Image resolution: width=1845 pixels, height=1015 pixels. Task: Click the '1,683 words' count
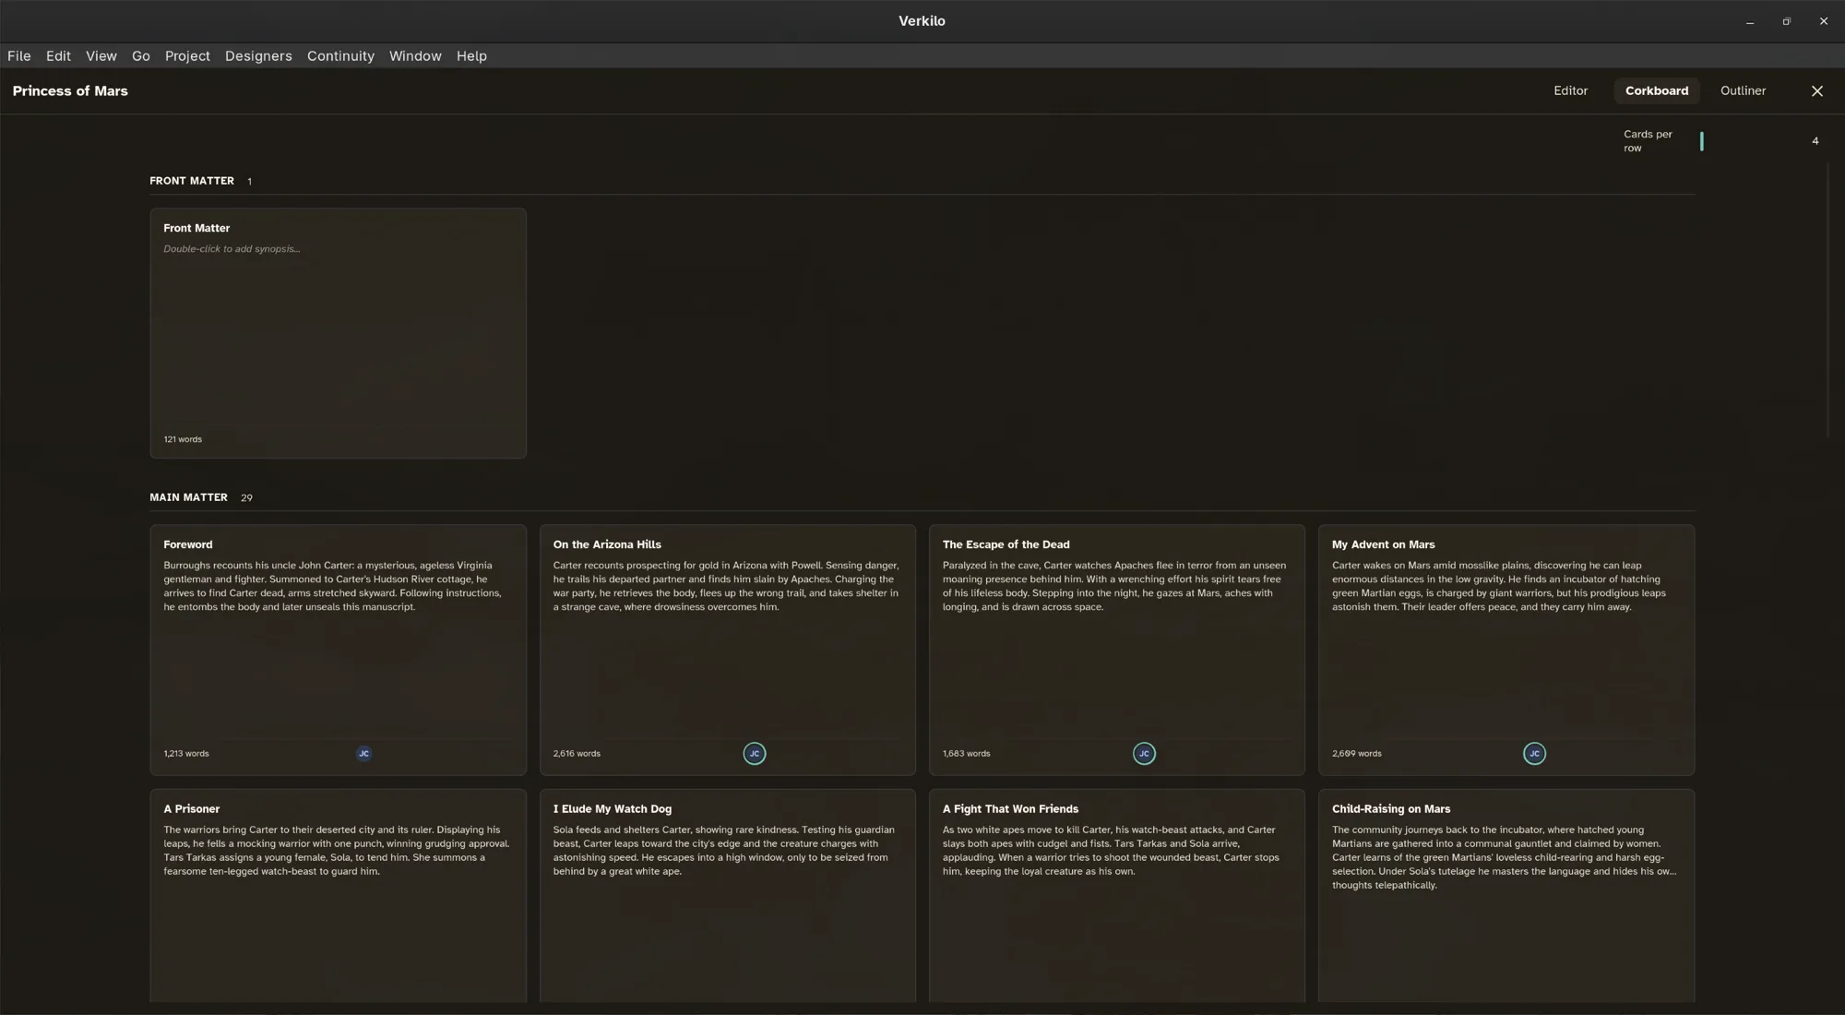click(966, 754)
